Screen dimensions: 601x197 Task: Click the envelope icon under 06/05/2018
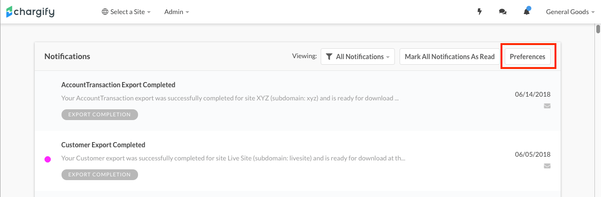point(547,166)
